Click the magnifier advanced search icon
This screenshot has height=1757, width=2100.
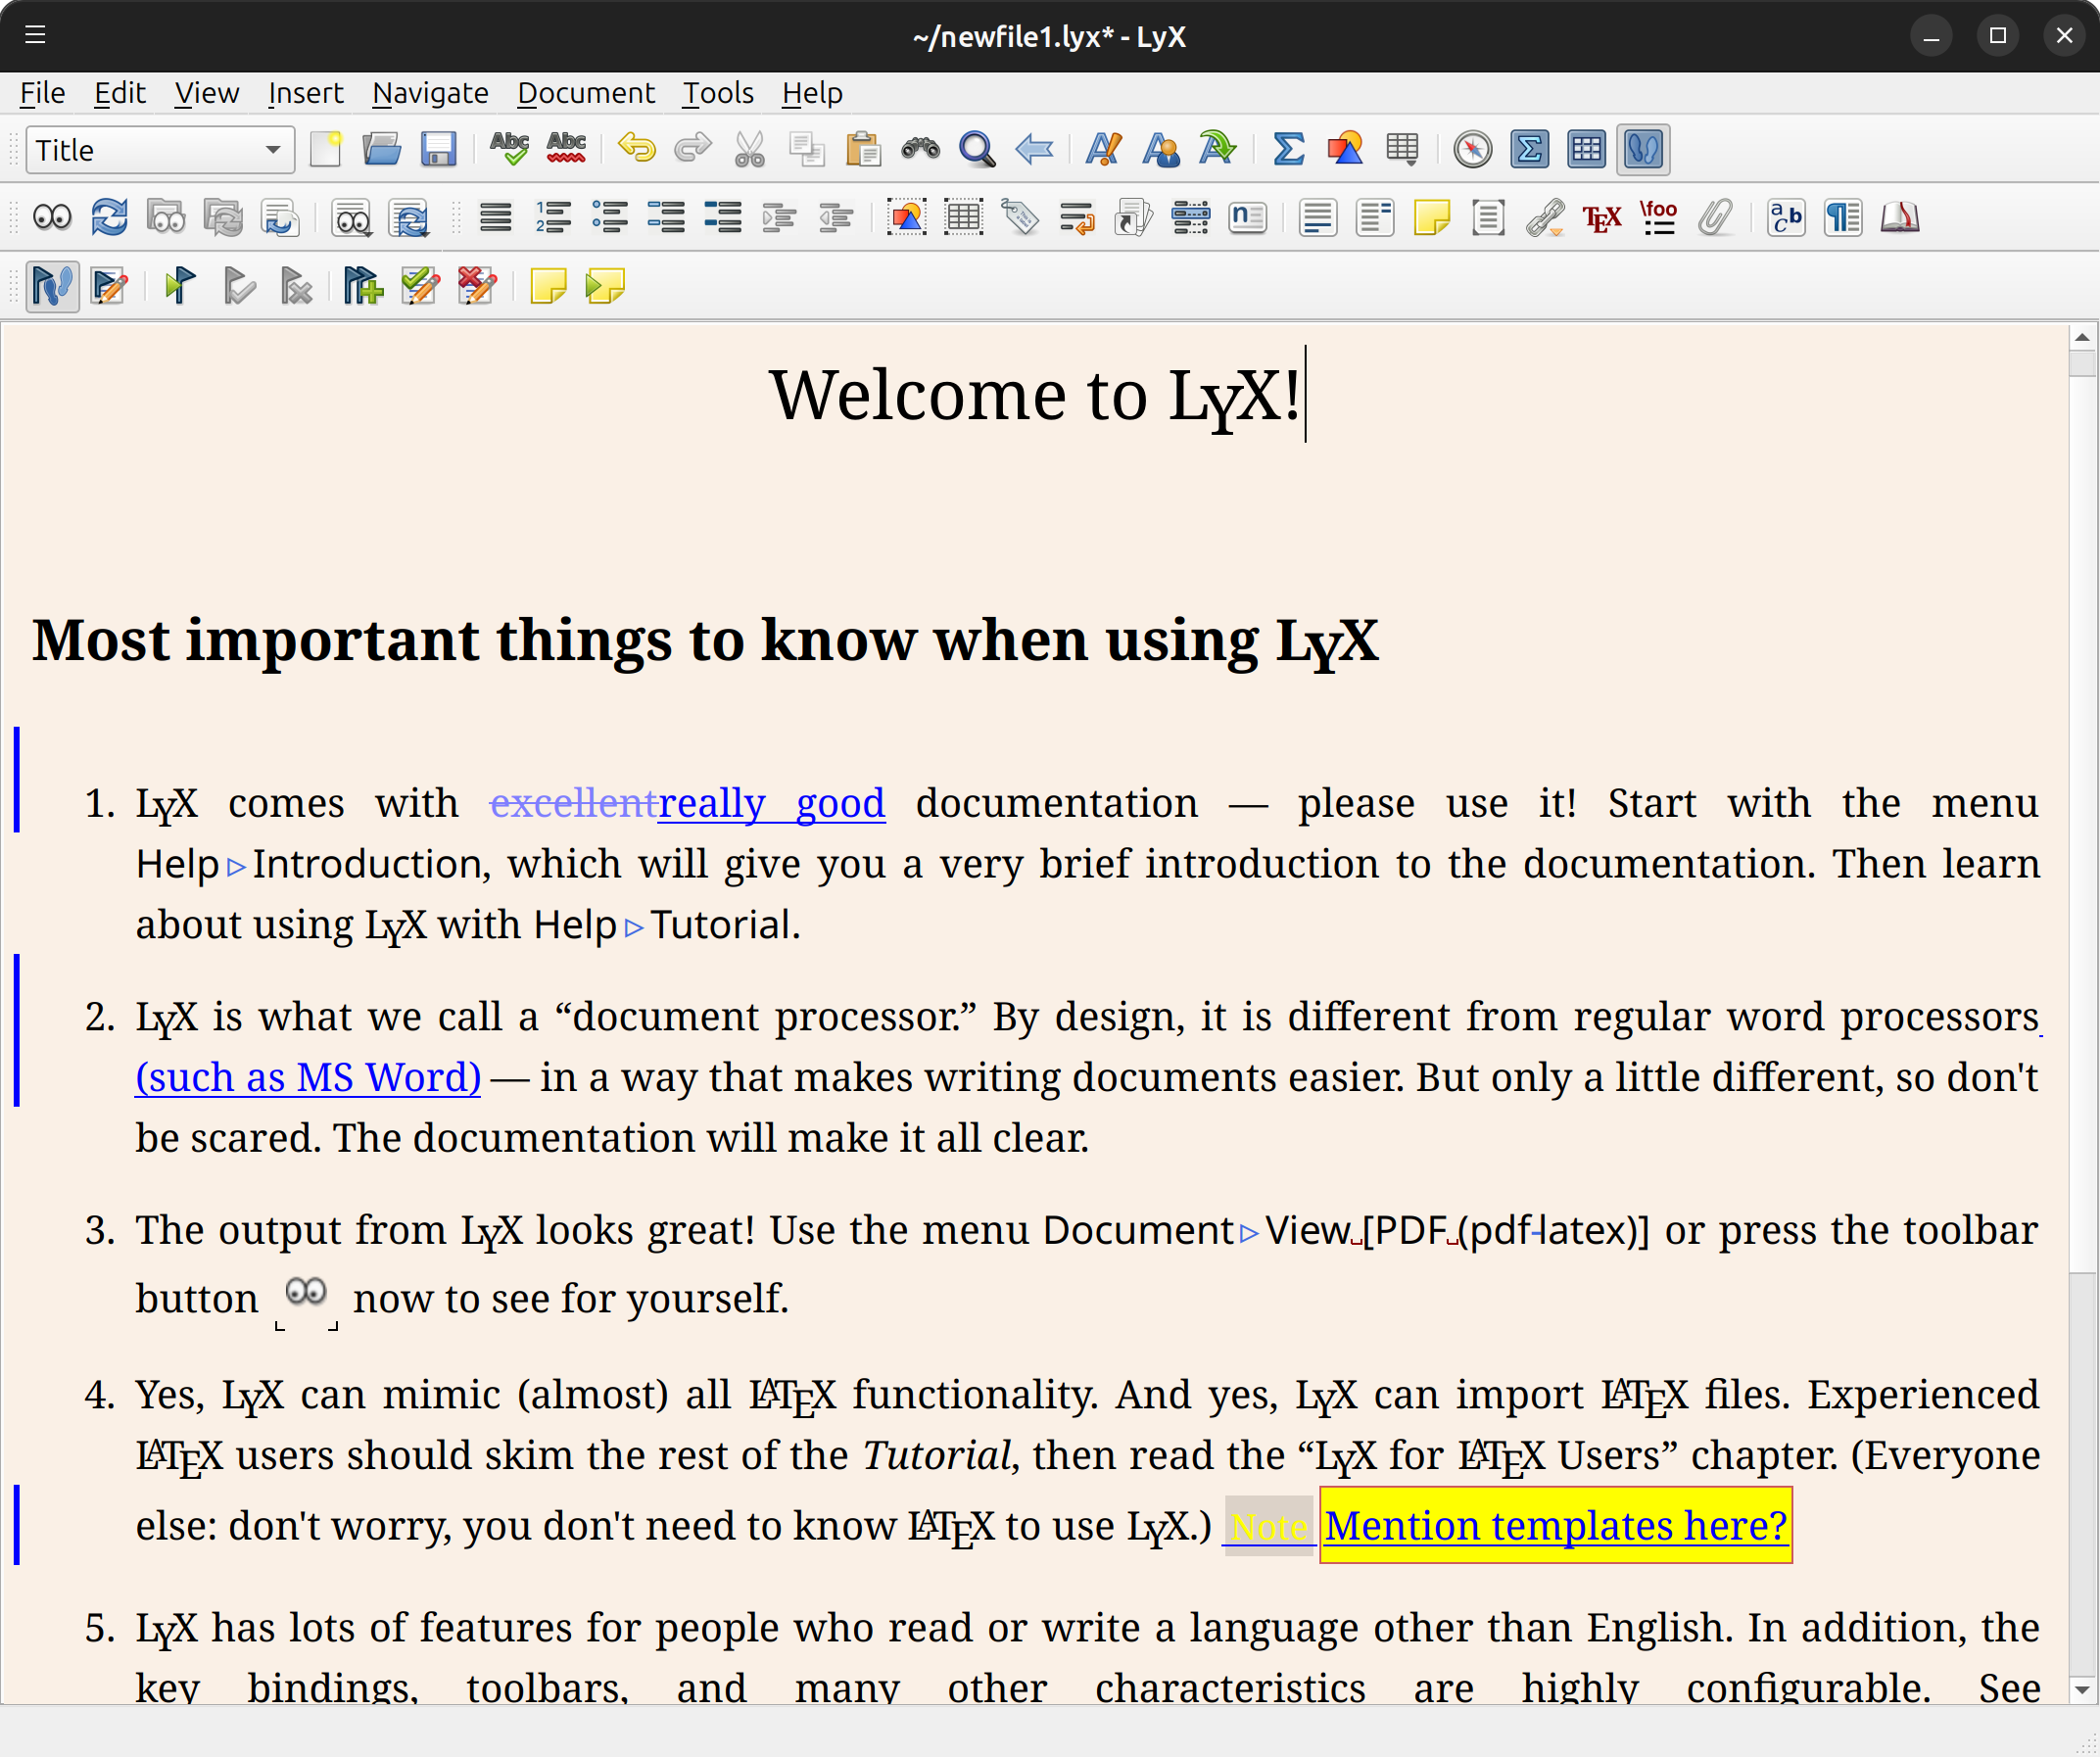pos(977,150)
